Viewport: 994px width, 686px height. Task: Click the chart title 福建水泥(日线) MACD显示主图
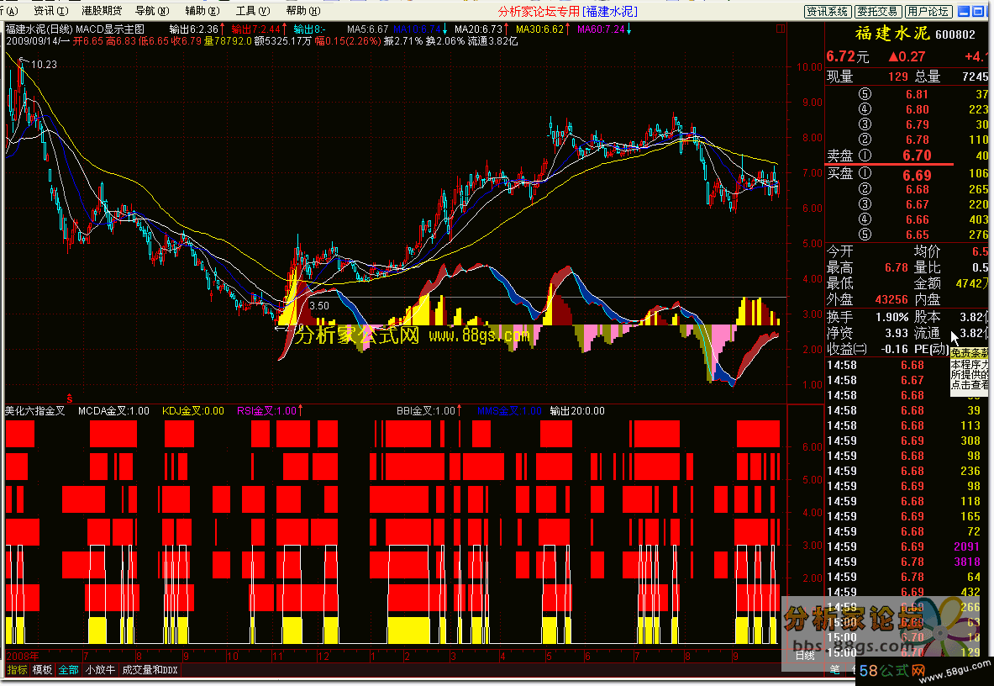[76, 29]
